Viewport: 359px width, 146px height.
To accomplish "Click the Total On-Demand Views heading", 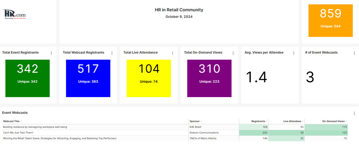I will 203,52.
